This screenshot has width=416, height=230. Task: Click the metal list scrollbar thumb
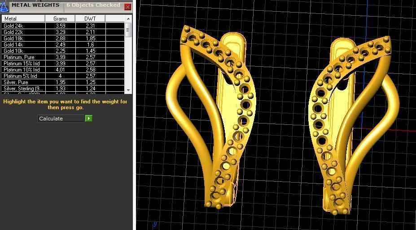[x=128, y=30]
